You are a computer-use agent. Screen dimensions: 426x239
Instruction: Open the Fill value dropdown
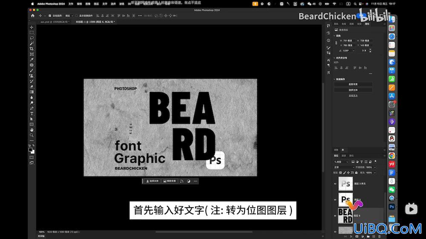pyautogui.click(x=375, y=173)
